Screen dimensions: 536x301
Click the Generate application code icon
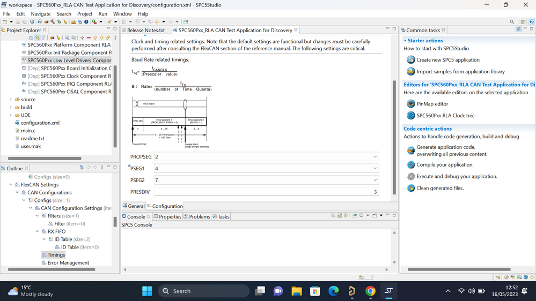pos(410,150)
